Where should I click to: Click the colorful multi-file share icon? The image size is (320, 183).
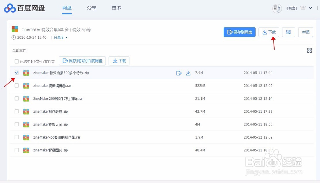tap(15, 29)
